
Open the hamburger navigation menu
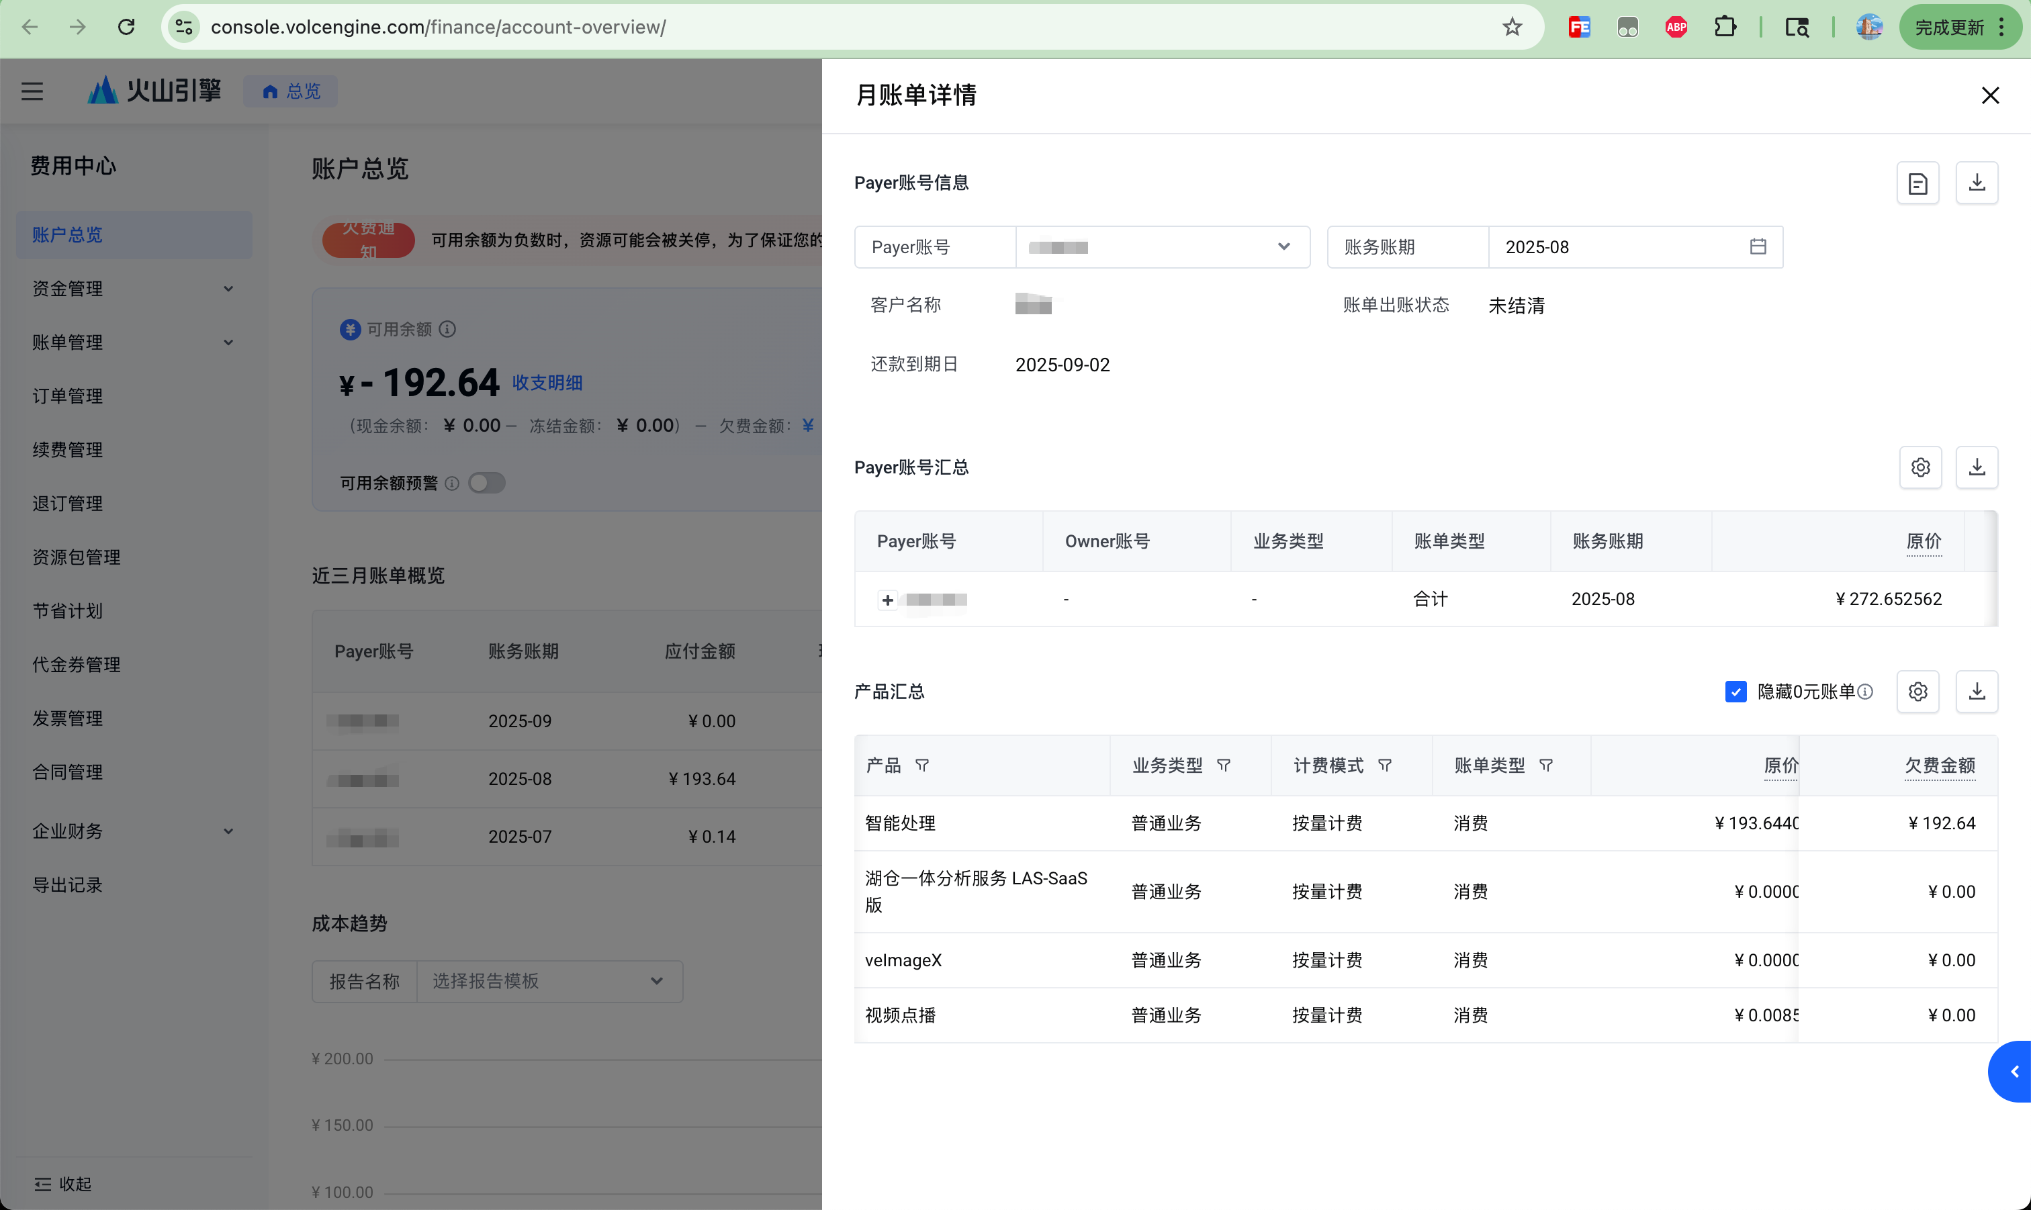tap(32, 91)
